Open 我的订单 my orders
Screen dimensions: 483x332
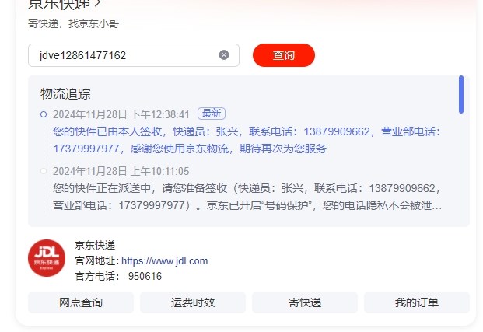[417, 302]
